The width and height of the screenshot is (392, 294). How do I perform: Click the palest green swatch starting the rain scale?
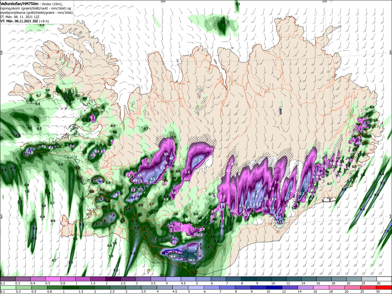pyautogui.click(x=8, y=288)
